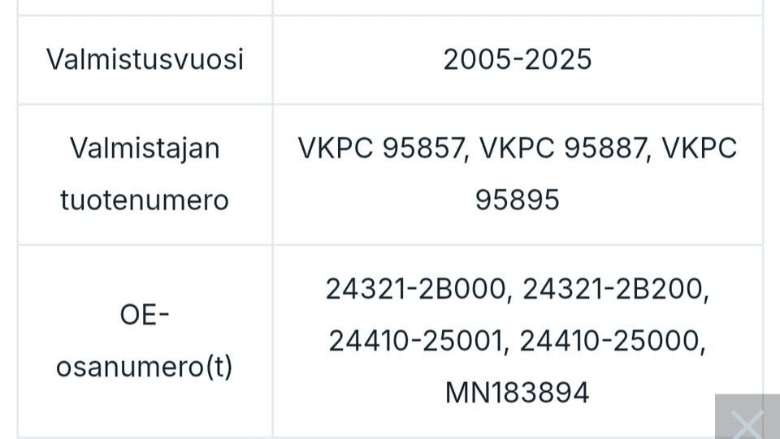Select OE number 24410-25000
Screen dimensions: 780x439
[609, 341]
